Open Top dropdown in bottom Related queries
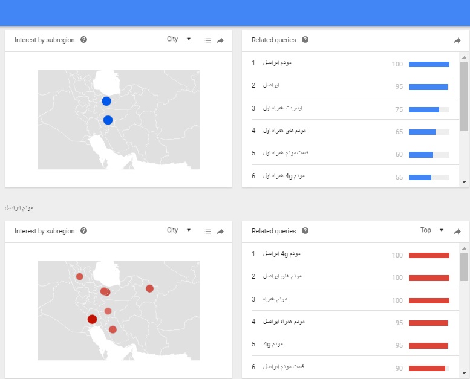470x379 pixels. point(432,230)
